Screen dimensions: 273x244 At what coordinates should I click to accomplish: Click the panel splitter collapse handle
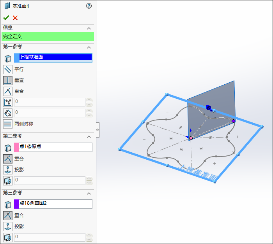97,130
